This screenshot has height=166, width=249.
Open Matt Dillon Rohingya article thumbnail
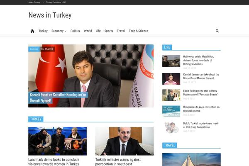point(171,61)
